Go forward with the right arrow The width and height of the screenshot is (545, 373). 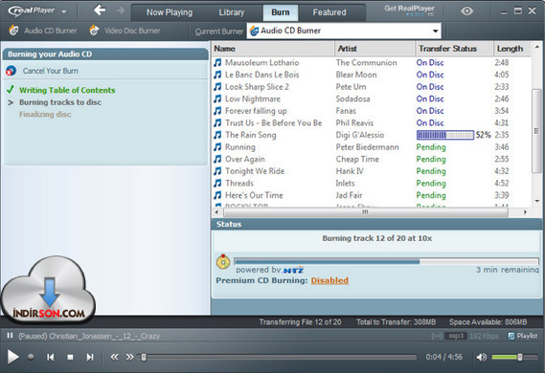coord(121,11)
